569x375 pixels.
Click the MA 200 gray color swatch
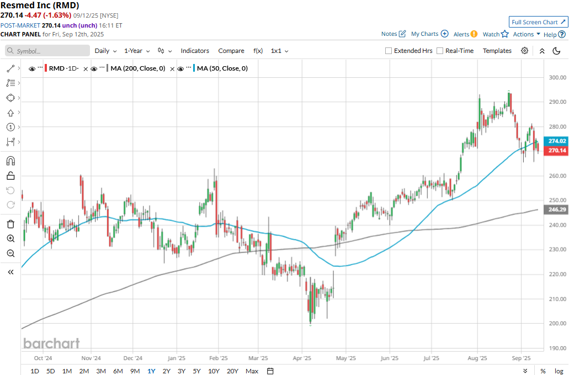coord(108,68)
